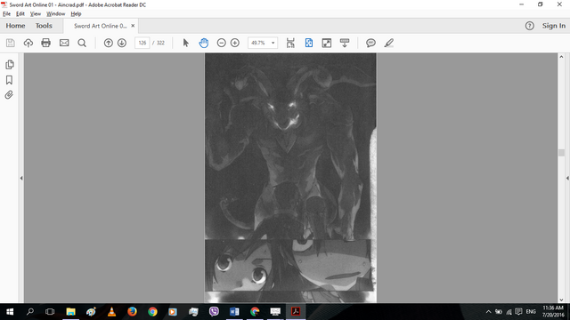Click the Sign In link
Image resolution: width=570 pixels, height=320 pixels.
click(x=554, y=26)
